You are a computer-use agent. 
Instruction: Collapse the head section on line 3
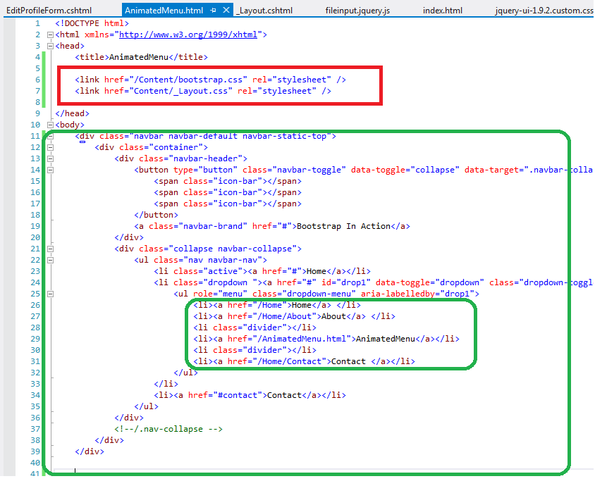[x=50, y=46]
